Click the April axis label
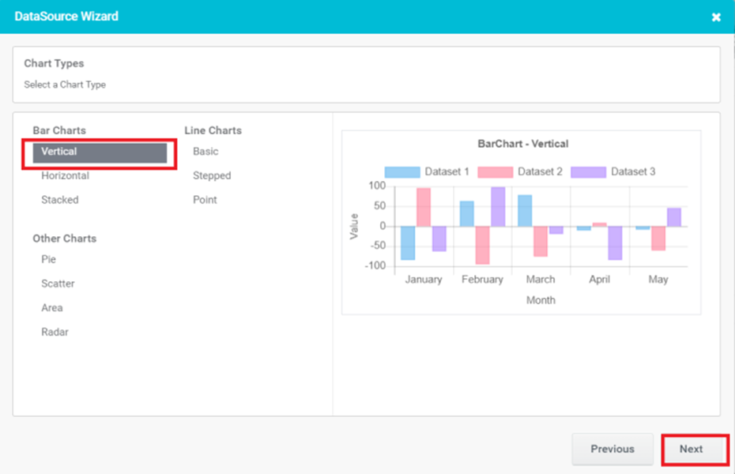The height and width of the screenshot is (474, 735). click(600, 280)
